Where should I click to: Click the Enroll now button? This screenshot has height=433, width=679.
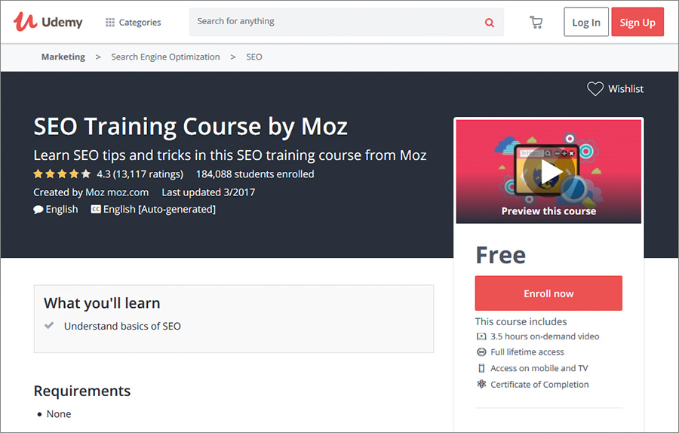pos(548,293)
